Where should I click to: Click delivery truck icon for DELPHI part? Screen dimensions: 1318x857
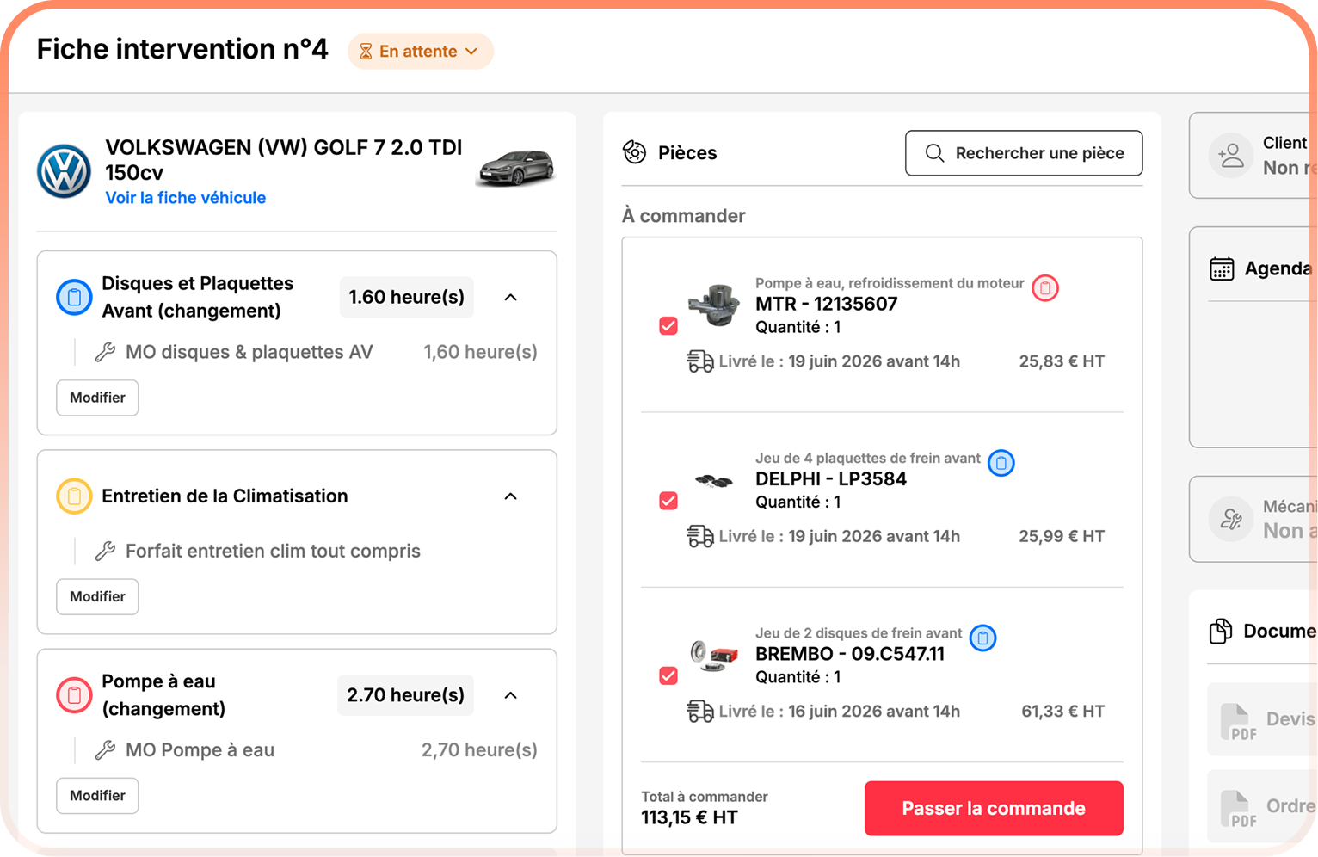700,536
